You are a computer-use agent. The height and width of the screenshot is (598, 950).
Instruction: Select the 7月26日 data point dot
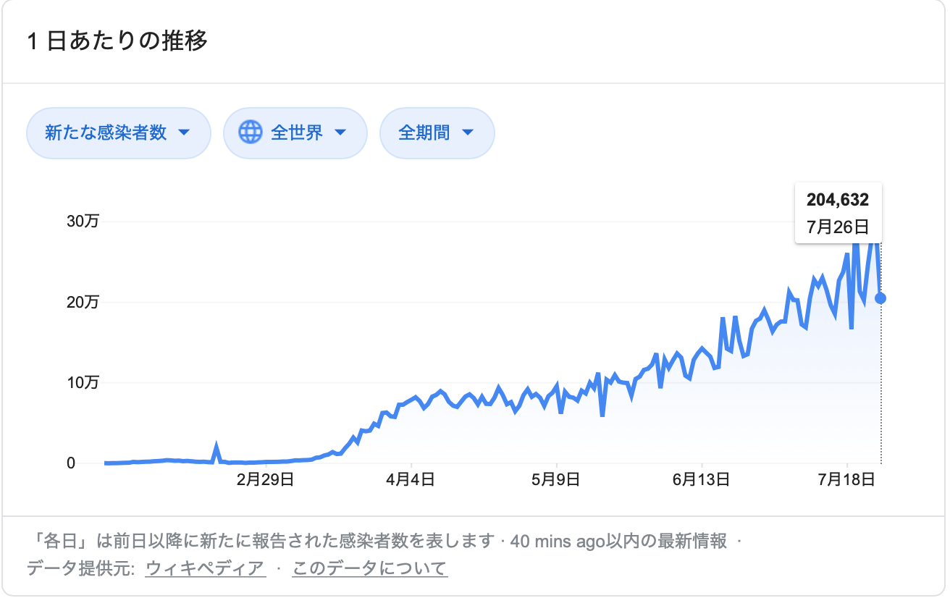[880, 298]
